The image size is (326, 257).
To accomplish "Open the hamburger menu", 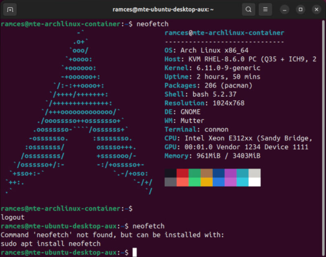I will 265,9.
